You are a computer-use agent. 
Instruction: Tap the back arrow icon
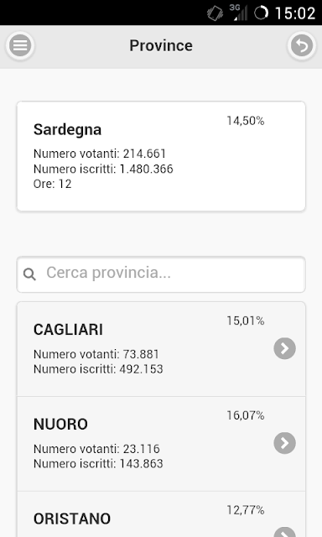pos(302,45)
